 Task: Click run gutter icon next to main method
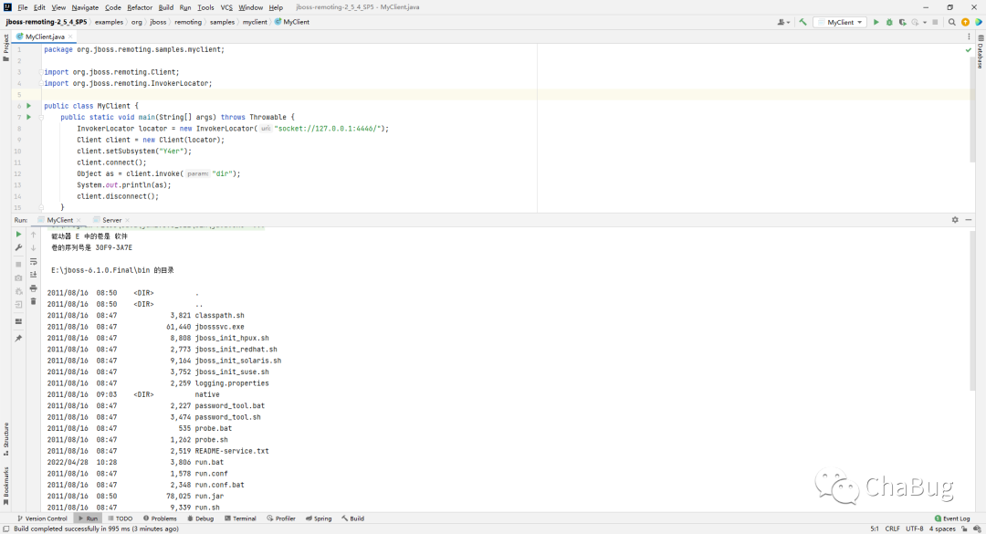(x=29, y=117)
